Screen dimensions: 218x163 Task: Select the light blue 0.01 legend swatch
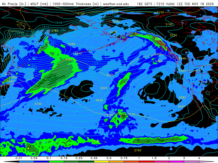[26, 162]
